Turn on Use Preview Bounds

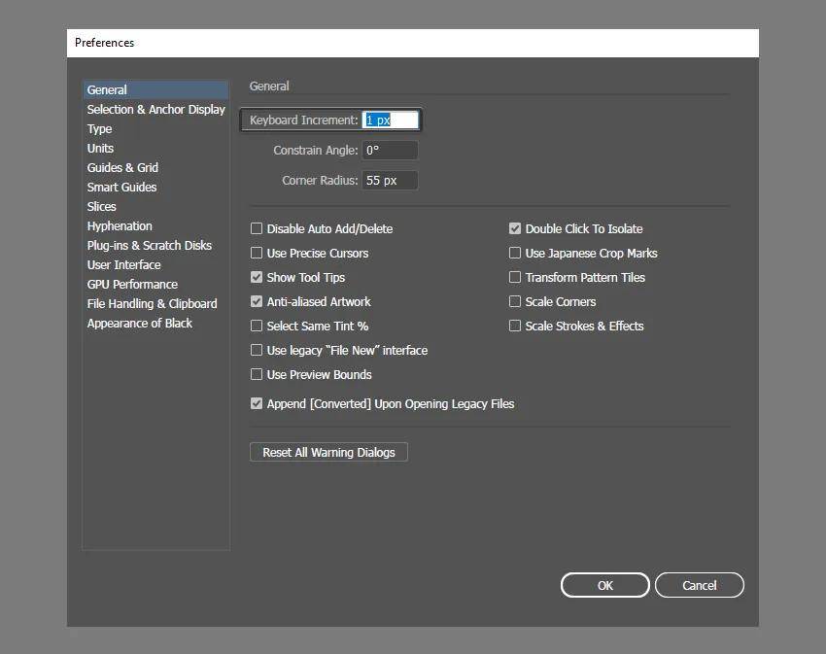click(x=257, y=375)
